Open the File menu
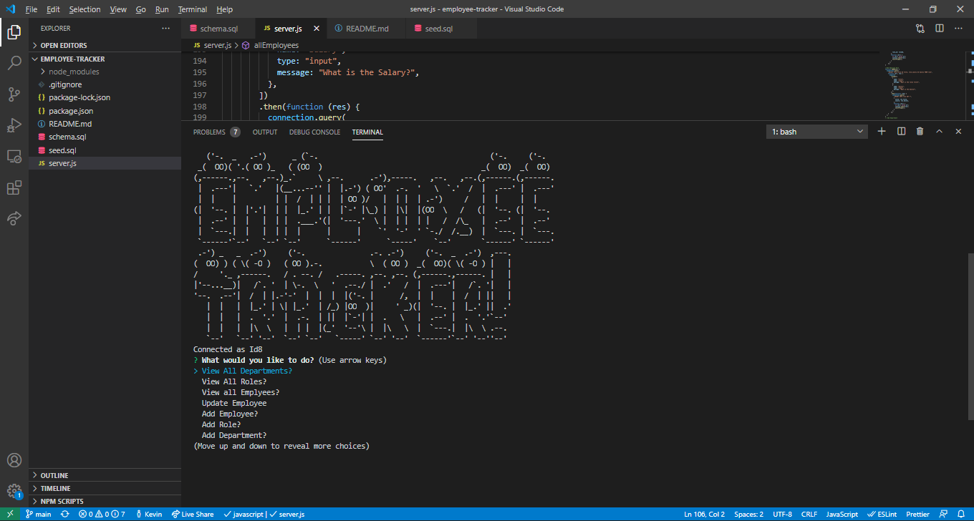Viewport: 974px width, 521px height. pyautogui.click(x=31, y=9)
